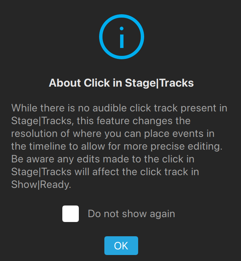241x261 pixels.
Task: Click the line beginning Stage|Tracks, this feature
Action: [x=101, y=121]
